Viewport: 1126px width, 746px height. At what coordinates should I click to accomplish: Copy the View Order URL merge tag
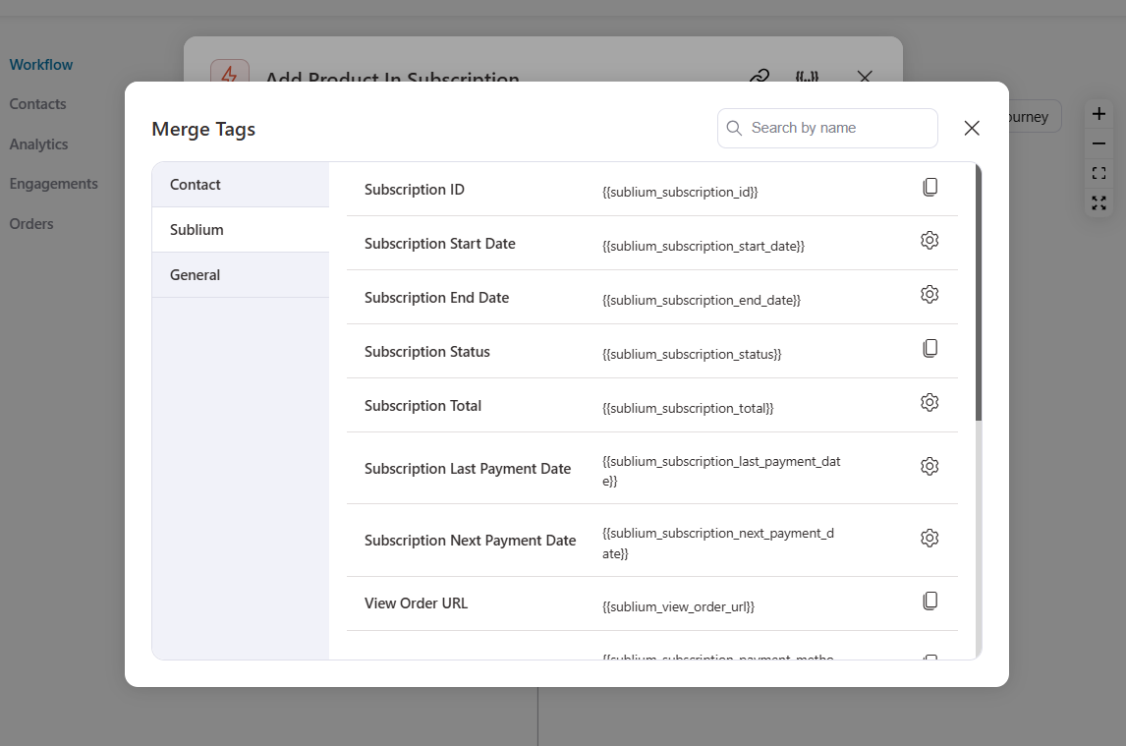(930, 601)
